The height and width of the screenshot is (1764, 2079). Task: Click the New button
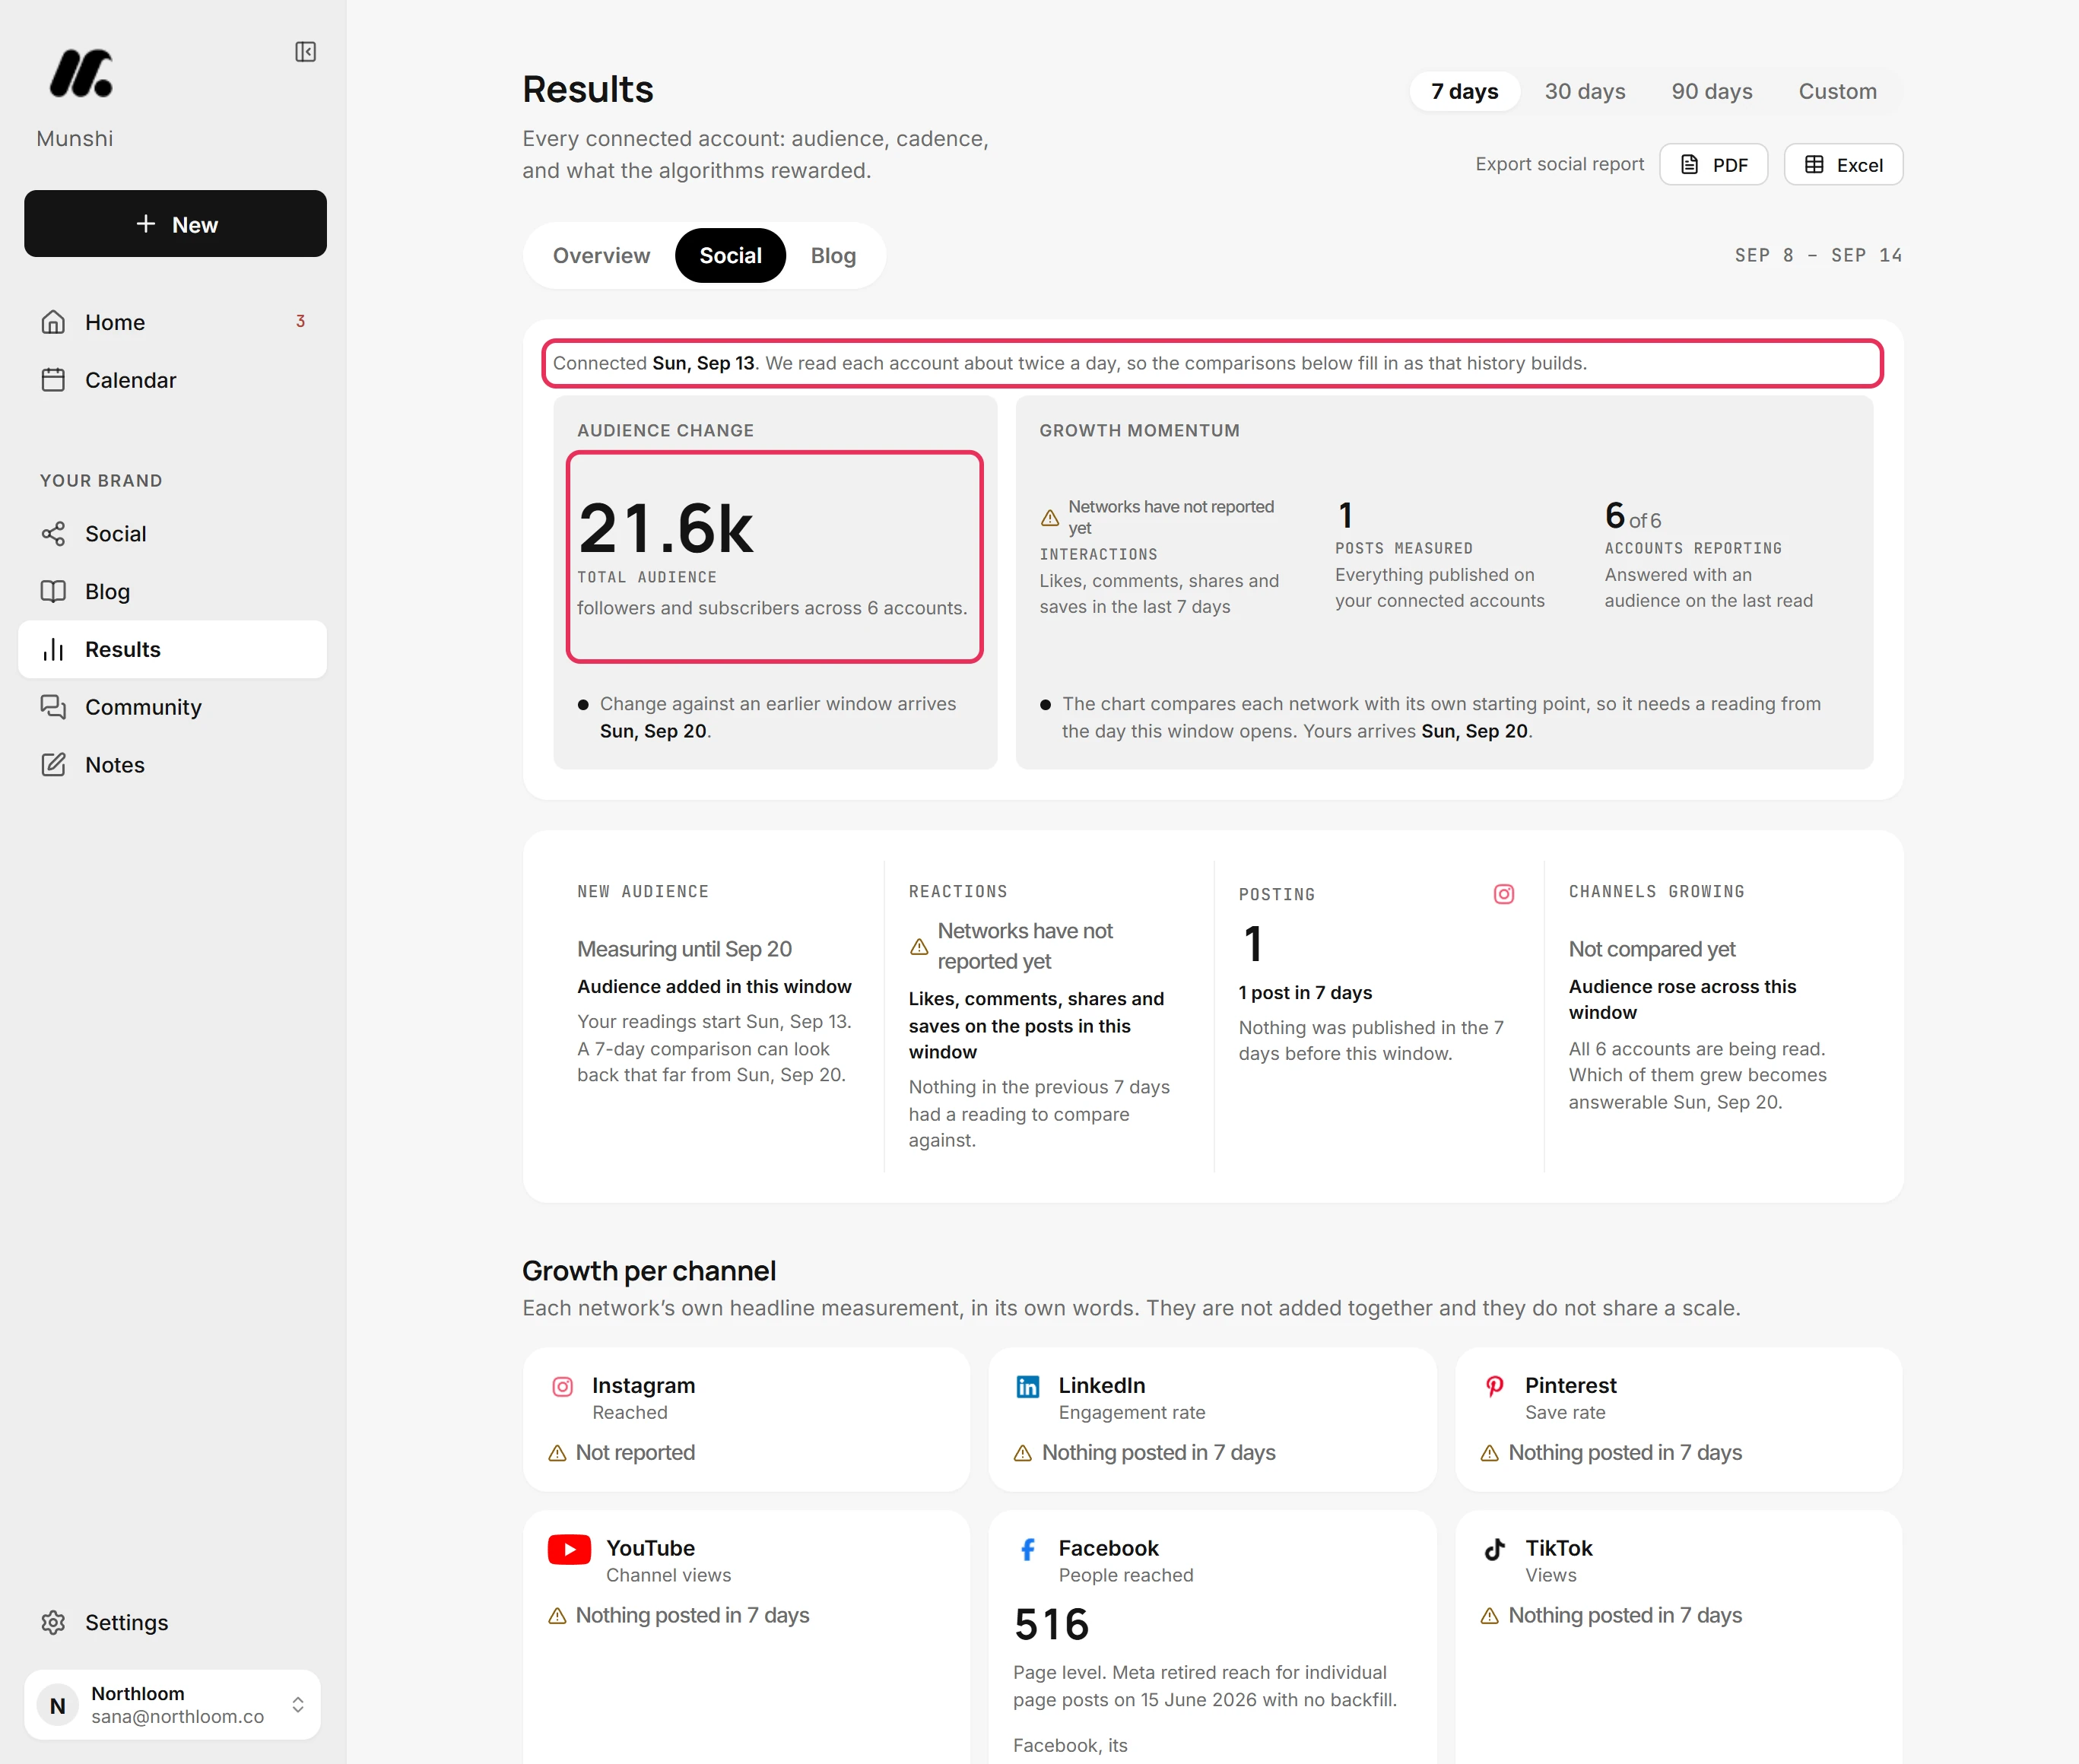(175, 224)
